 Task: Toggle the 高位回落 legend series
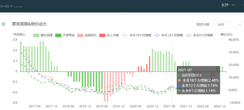coord(43,35)
